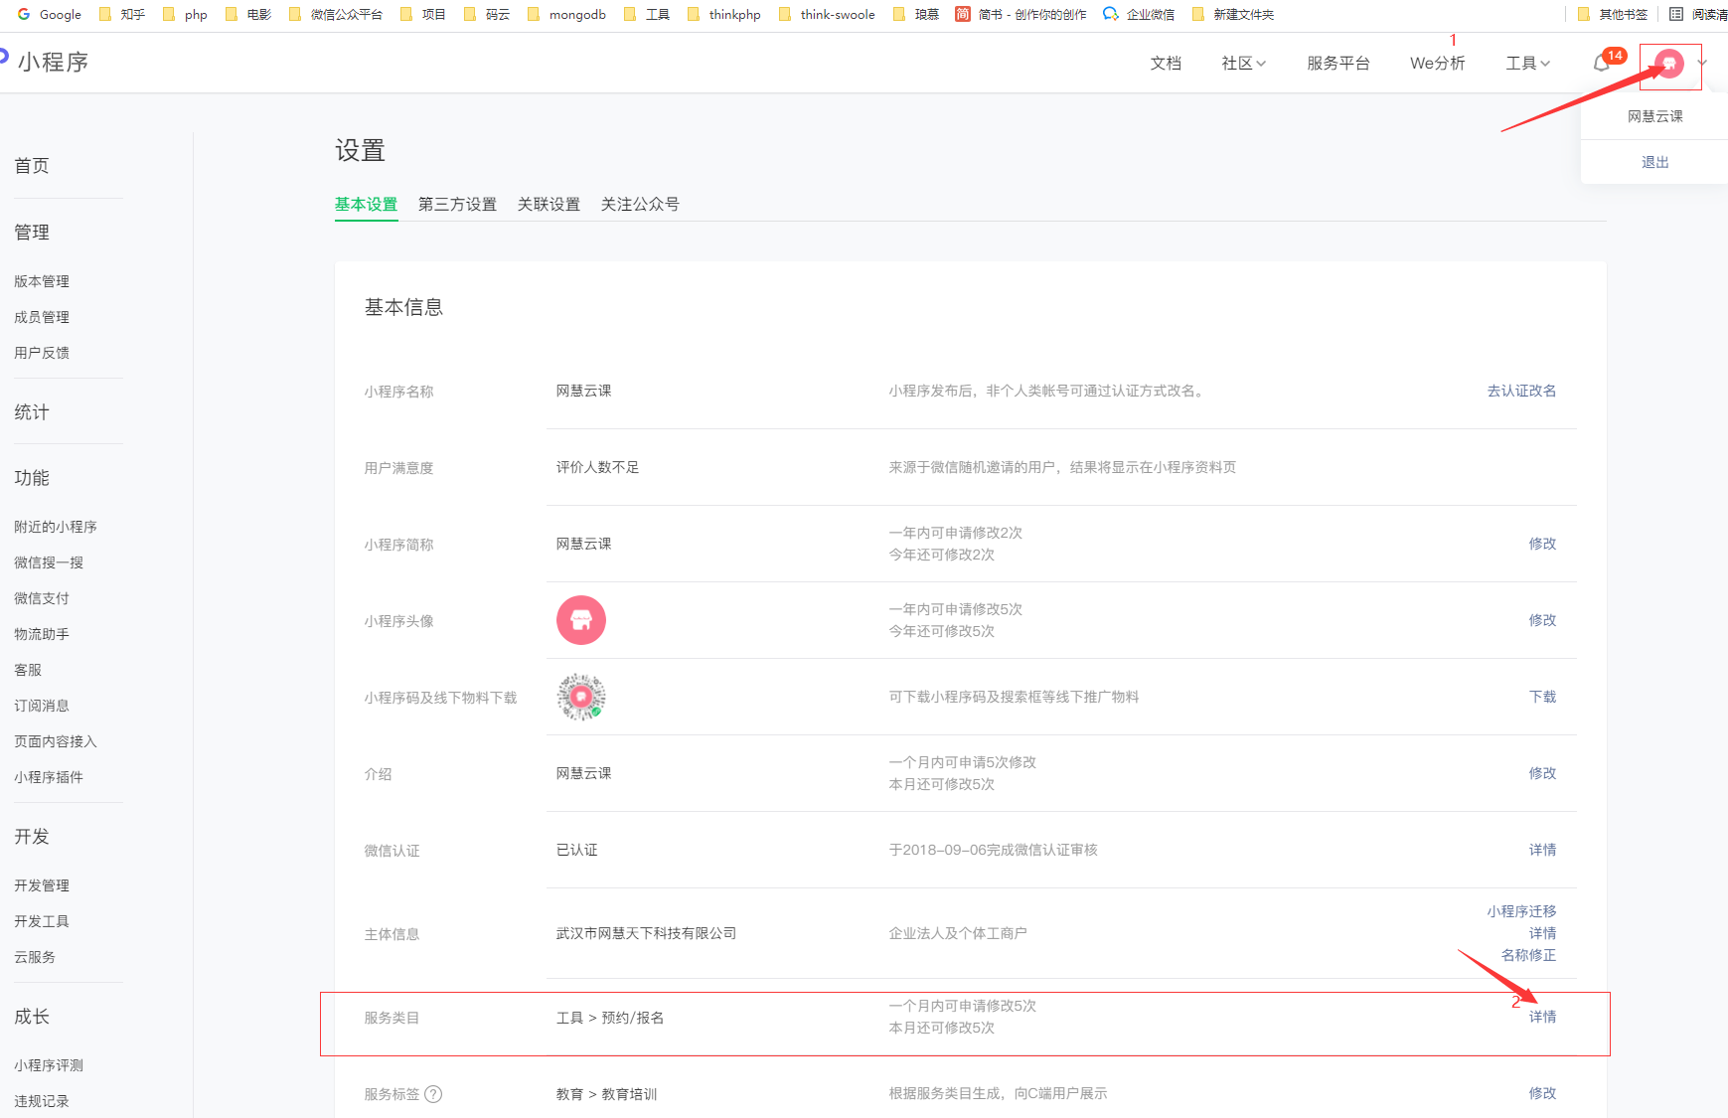
Task: Click 修改 for 小程序头像
Action: pyautogui.click(x=1542, y=620)
